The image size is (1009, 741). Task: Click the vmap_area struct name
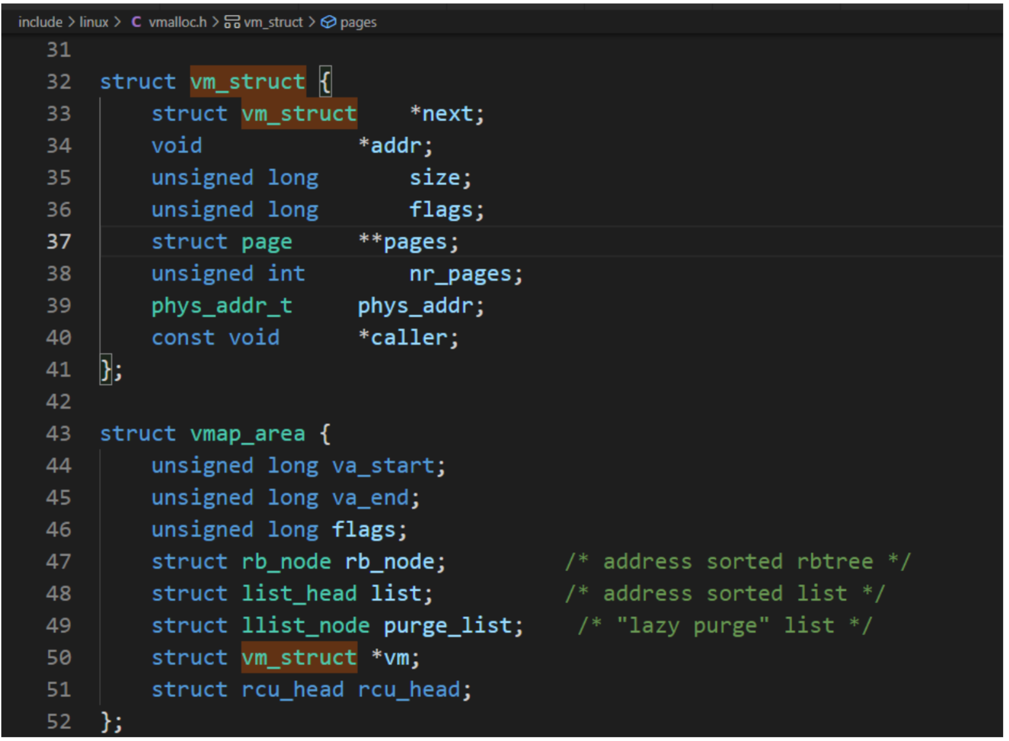[248, 434]
